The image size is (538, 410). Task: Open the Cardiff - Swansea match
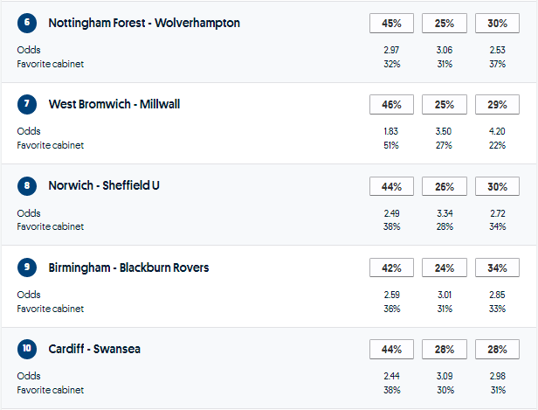94,349
